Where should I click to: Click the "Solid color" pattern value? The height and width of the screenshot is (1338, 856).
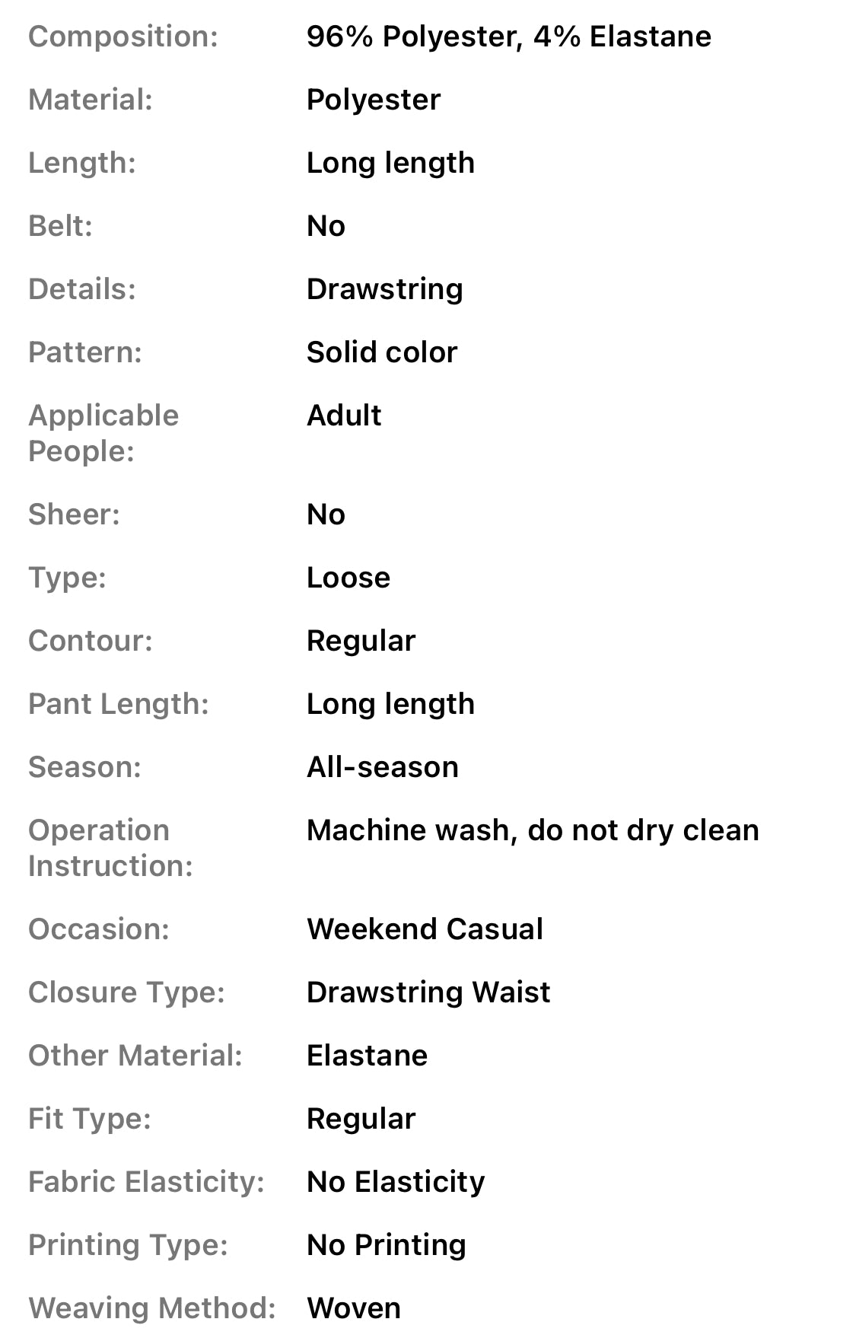tap(382, 352)
